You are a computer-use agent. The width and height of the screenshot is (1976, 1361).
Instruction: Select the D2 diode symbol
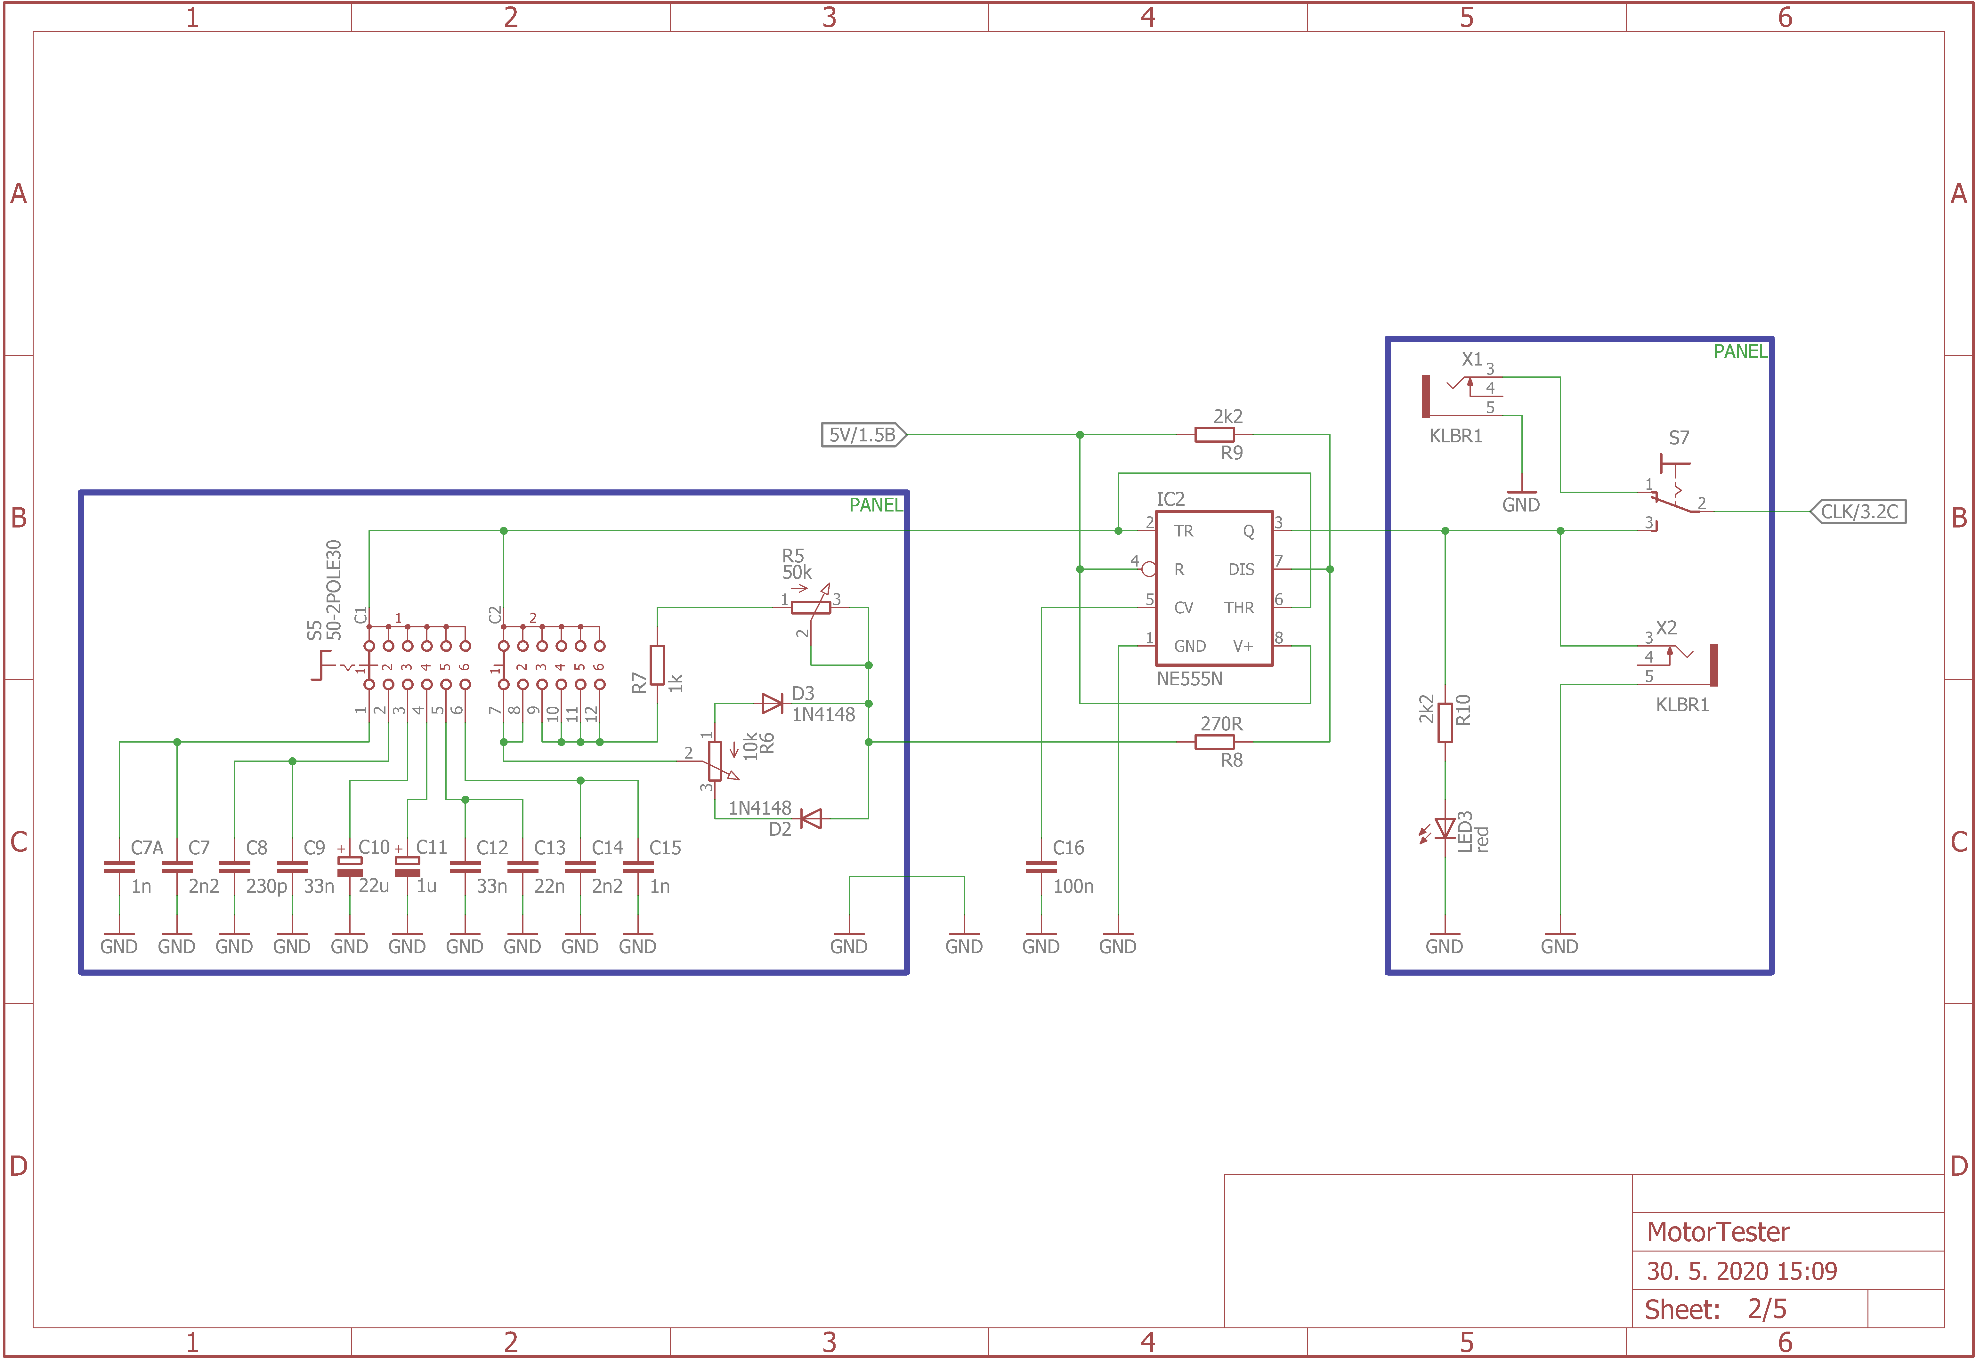(x=811, y=819)
